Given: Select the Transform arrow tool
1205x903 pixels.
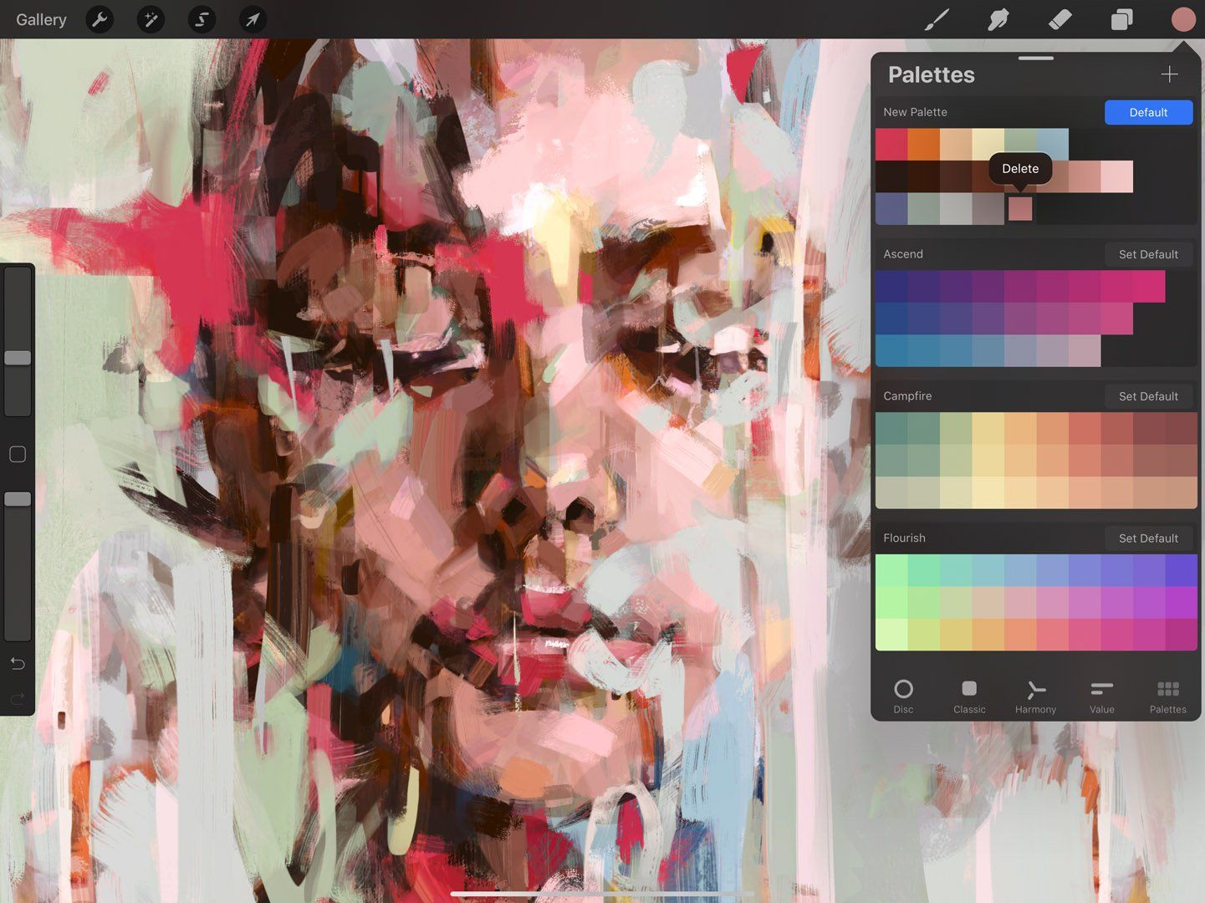Looking at the screenshot, I should (253, 19).
